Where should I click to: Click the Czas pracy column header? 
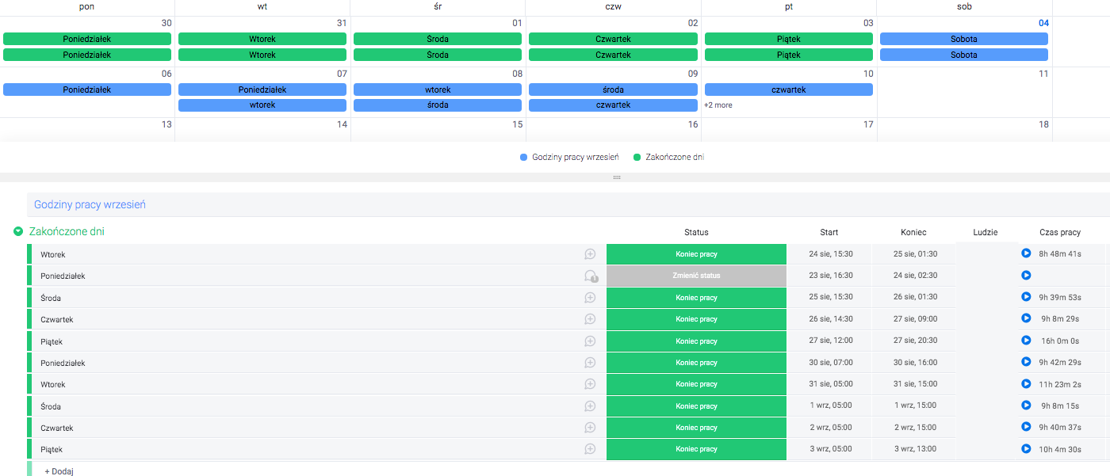(x=1059, y=232)
